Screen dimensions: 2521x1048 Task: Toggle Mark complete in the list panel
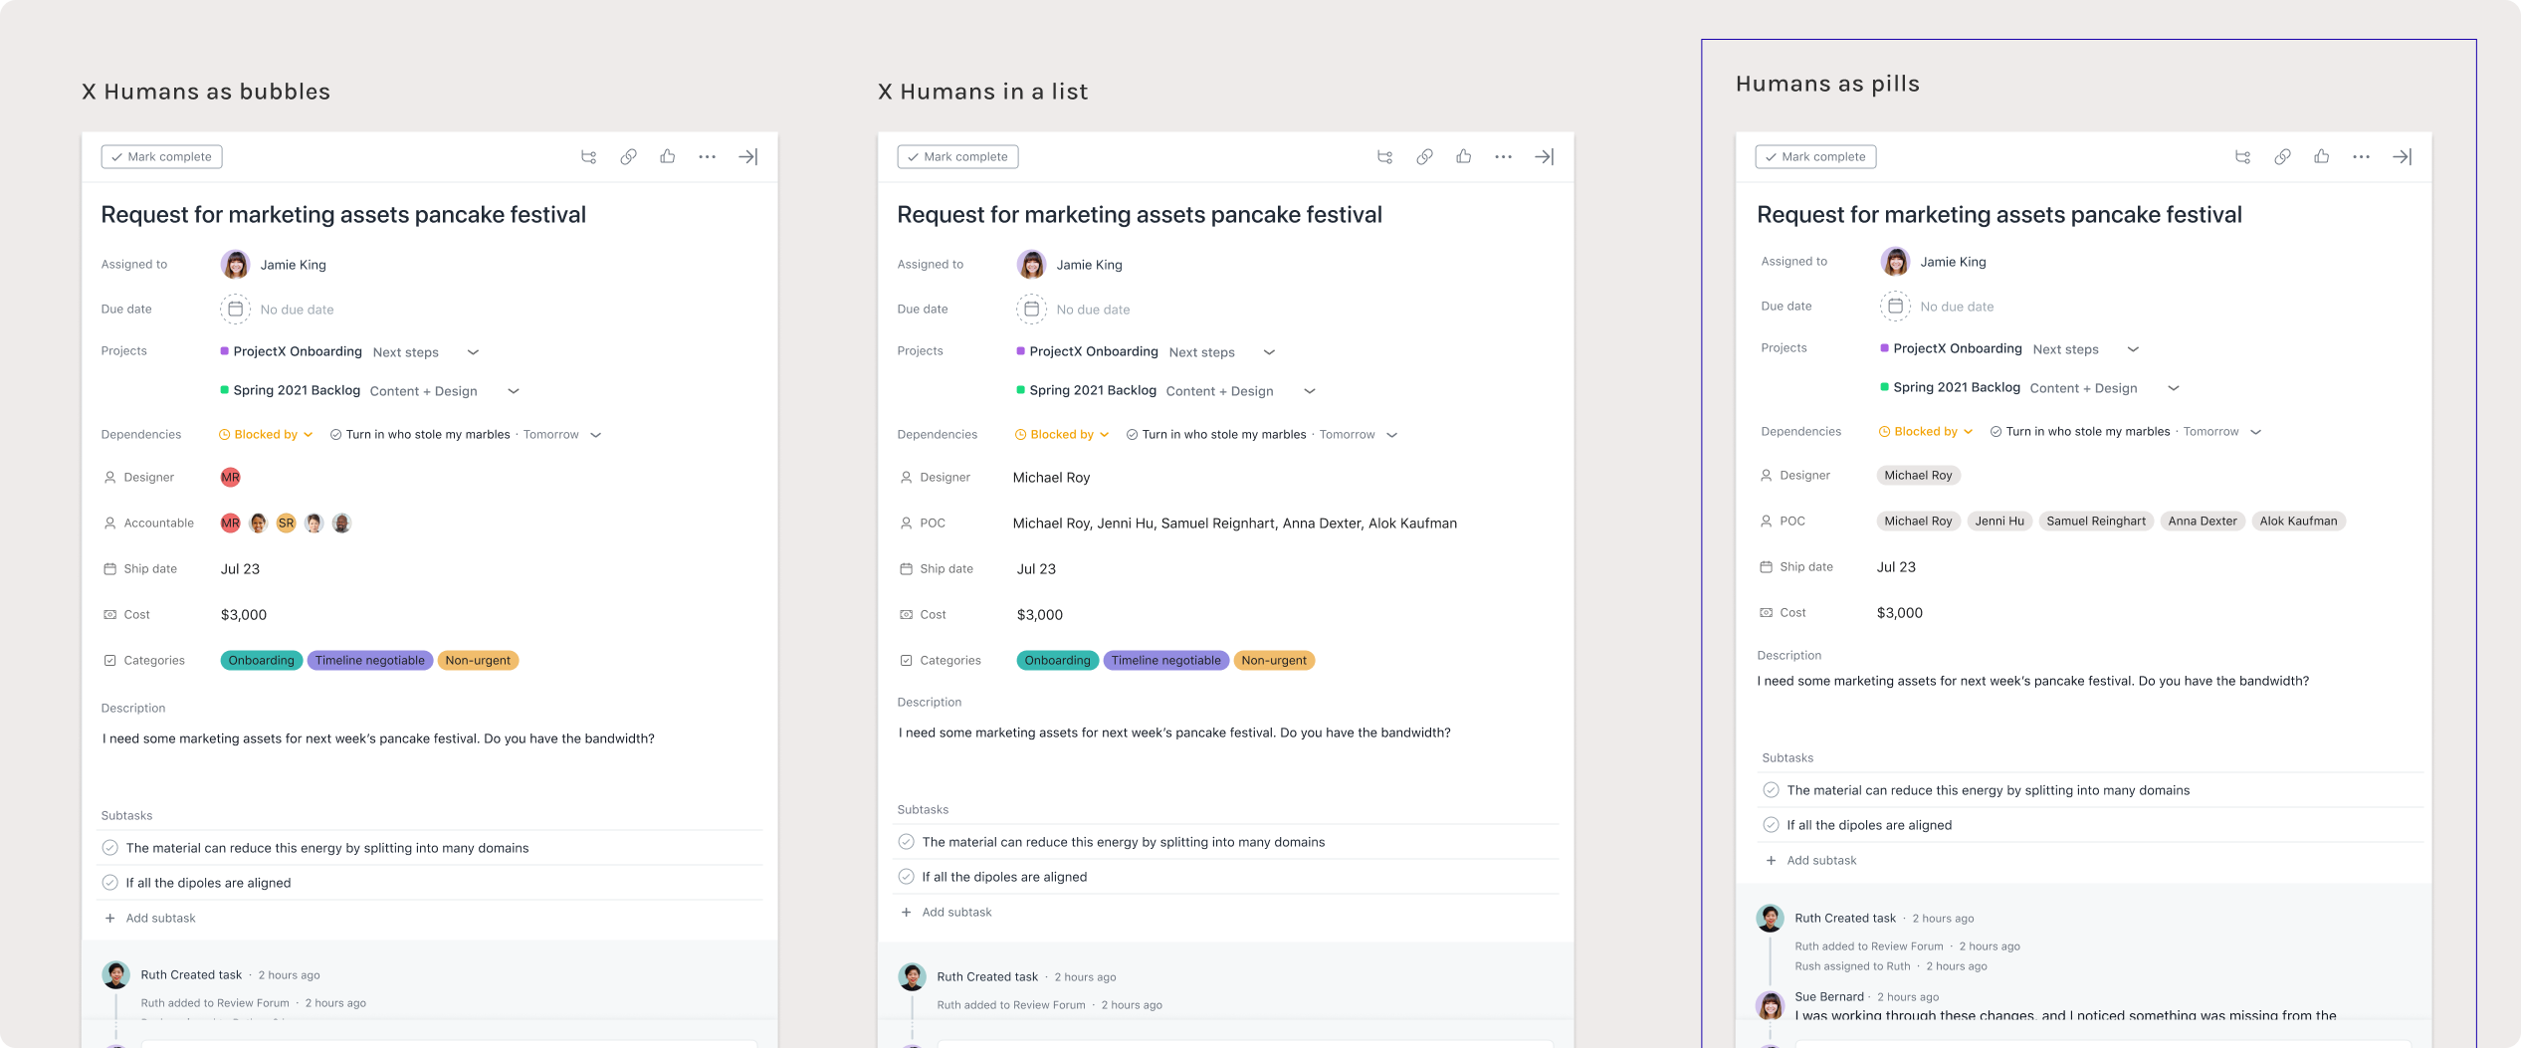click(x=957, y=156)
